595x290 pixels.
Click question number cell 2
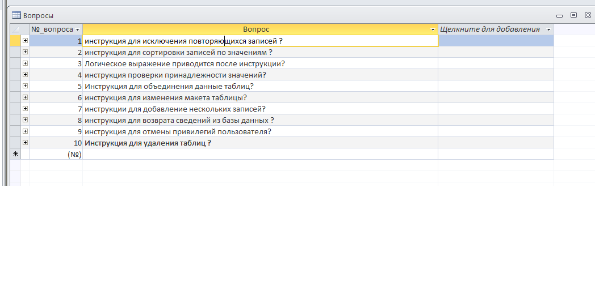tap(56, 52)
